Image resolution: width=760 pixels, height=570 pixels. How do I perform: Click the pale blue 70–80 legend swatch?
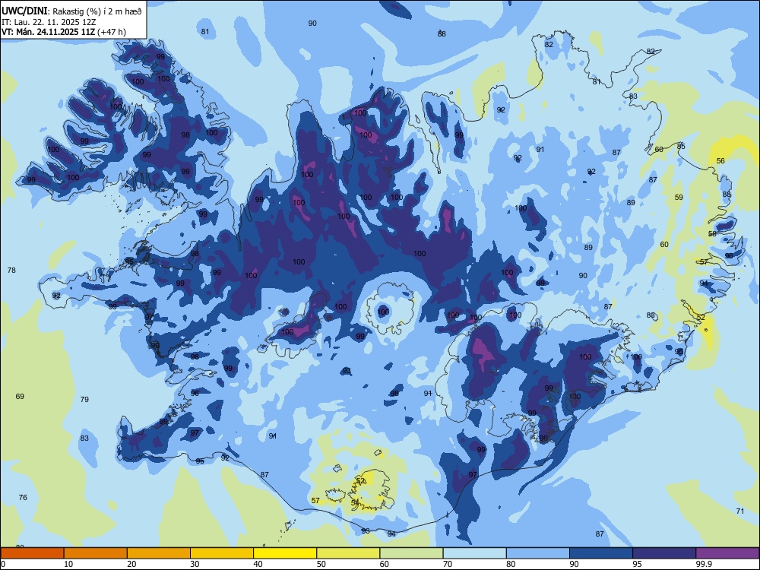click(x=474, y=553)
